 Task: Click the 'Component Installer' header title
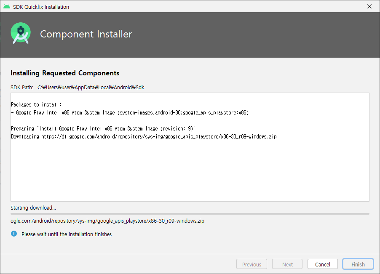point(86,34)
